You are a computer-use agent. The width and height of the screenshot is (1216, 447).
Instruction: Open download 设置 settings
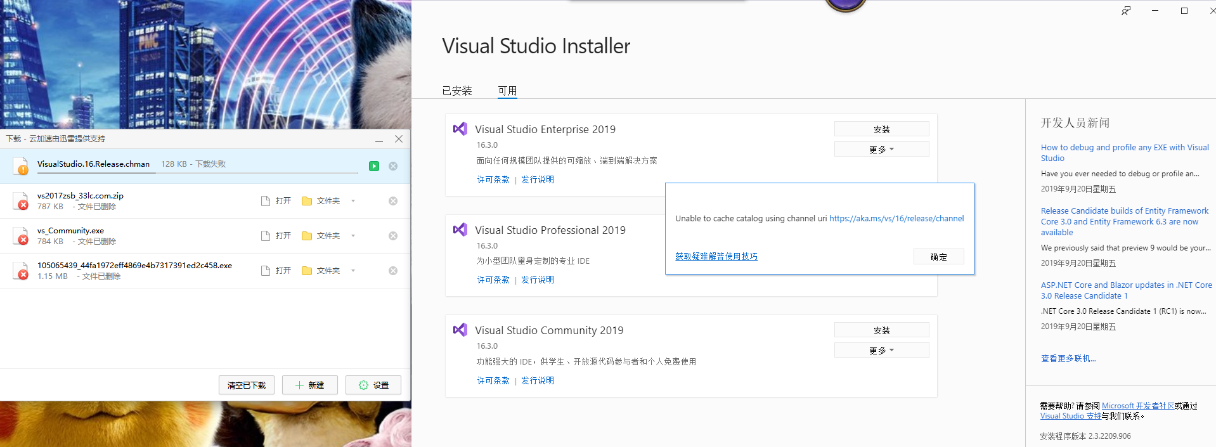[373, 385]
